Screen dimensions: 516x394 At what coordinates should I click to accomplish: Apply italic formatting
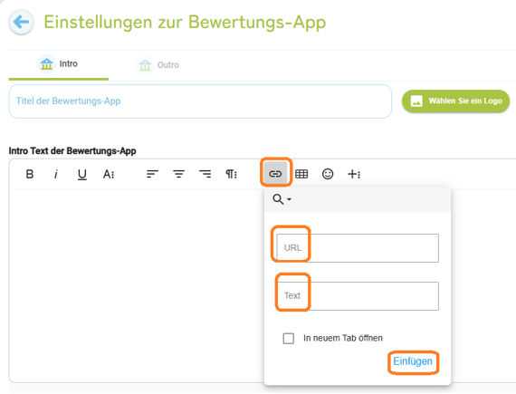55,174
